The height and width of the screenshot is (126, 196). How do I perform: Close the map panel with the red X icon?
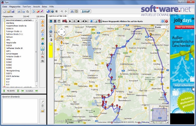point(166,21)
